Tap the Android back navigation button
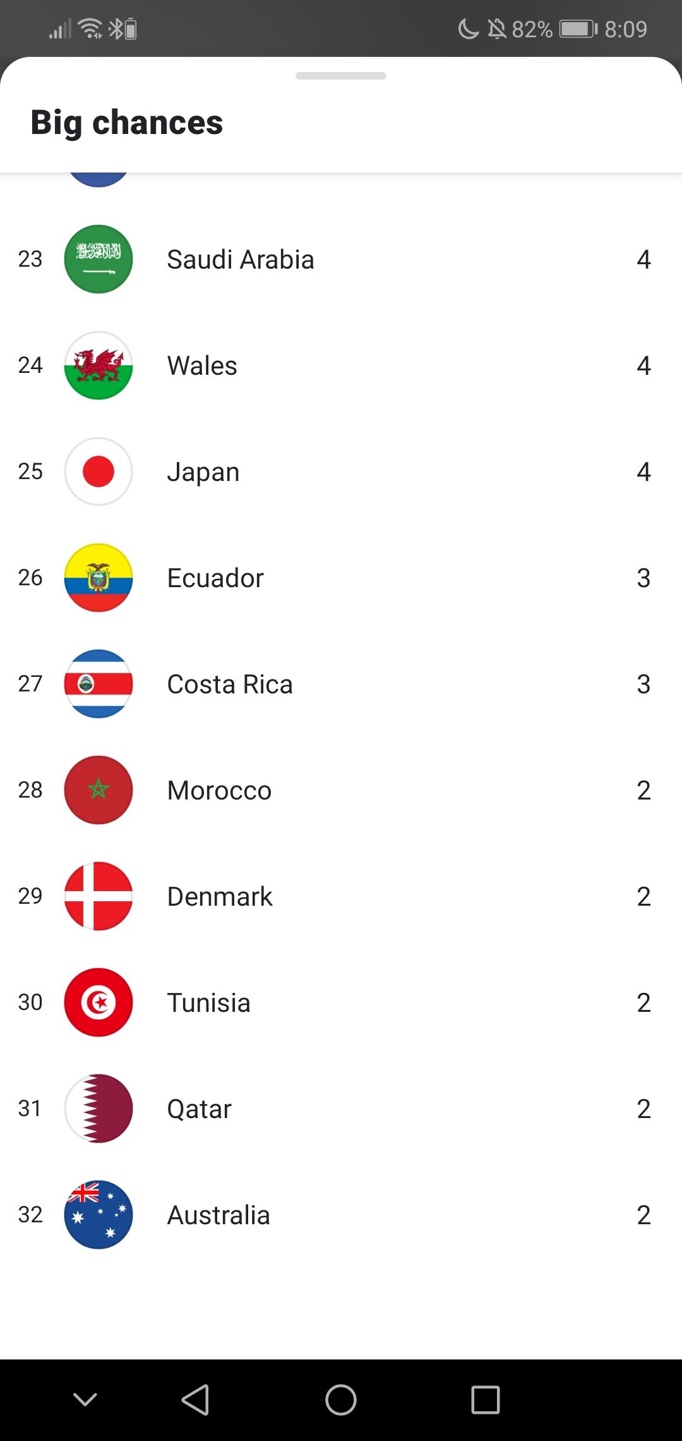This screenshot has width=682, height=1441. [195, 1400]
